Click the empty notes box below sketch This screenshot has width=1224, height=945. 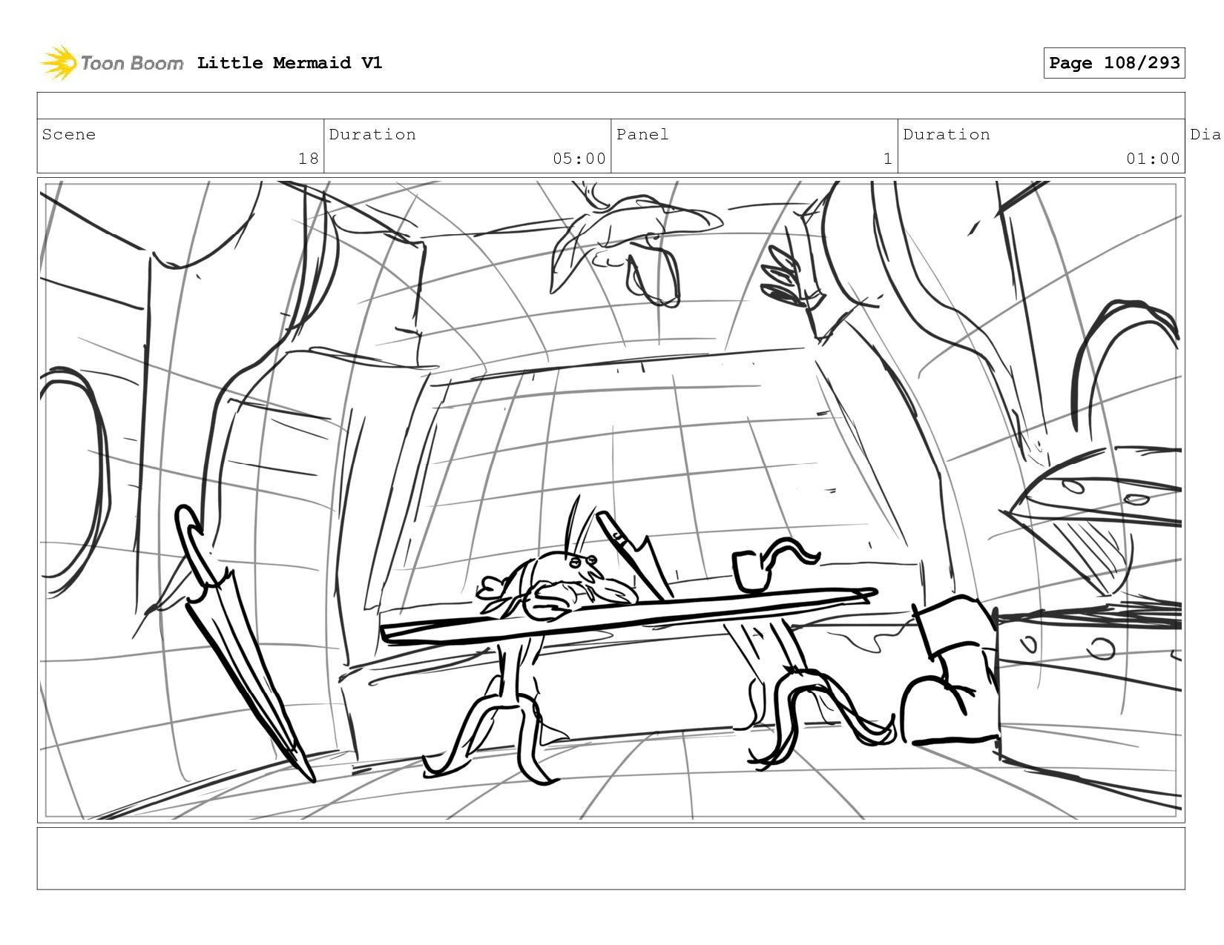click(x=611, y=858)
